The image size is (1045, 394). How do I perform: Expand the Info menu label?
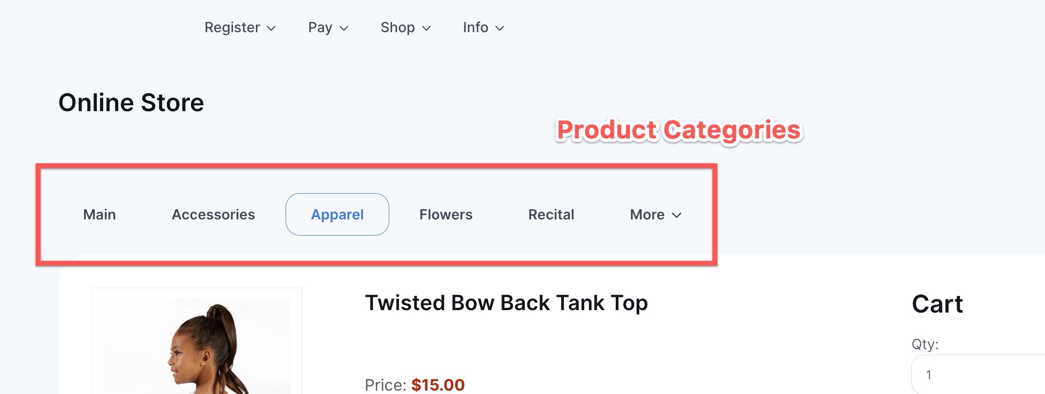[475, 27]
